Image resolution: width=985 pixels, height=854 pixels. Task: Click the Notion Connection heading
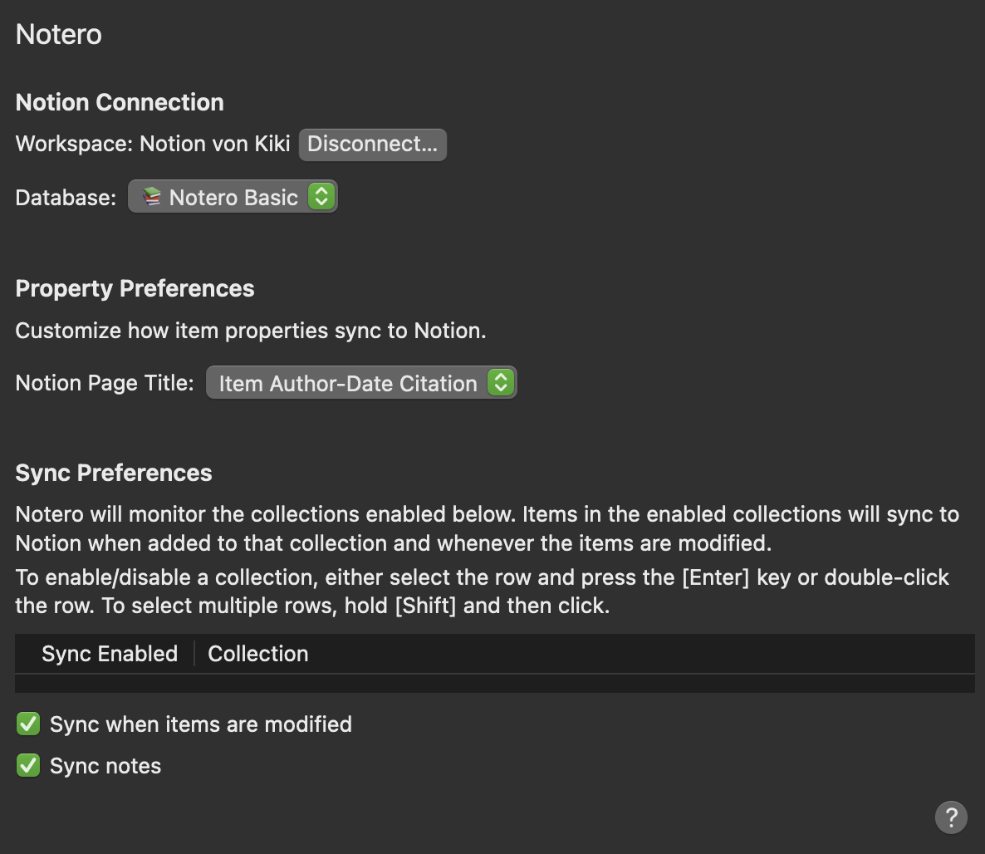(x=120, y=102)
